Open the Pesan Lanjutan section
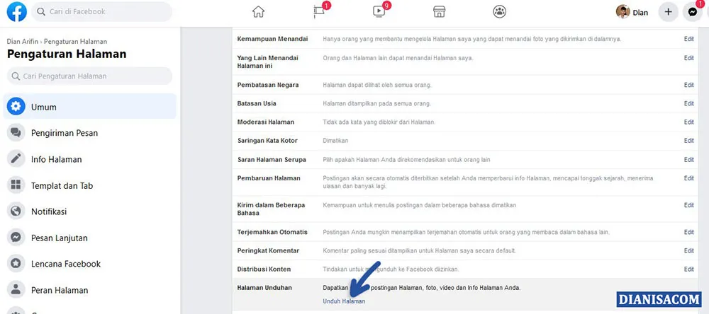 coord(89,238)
